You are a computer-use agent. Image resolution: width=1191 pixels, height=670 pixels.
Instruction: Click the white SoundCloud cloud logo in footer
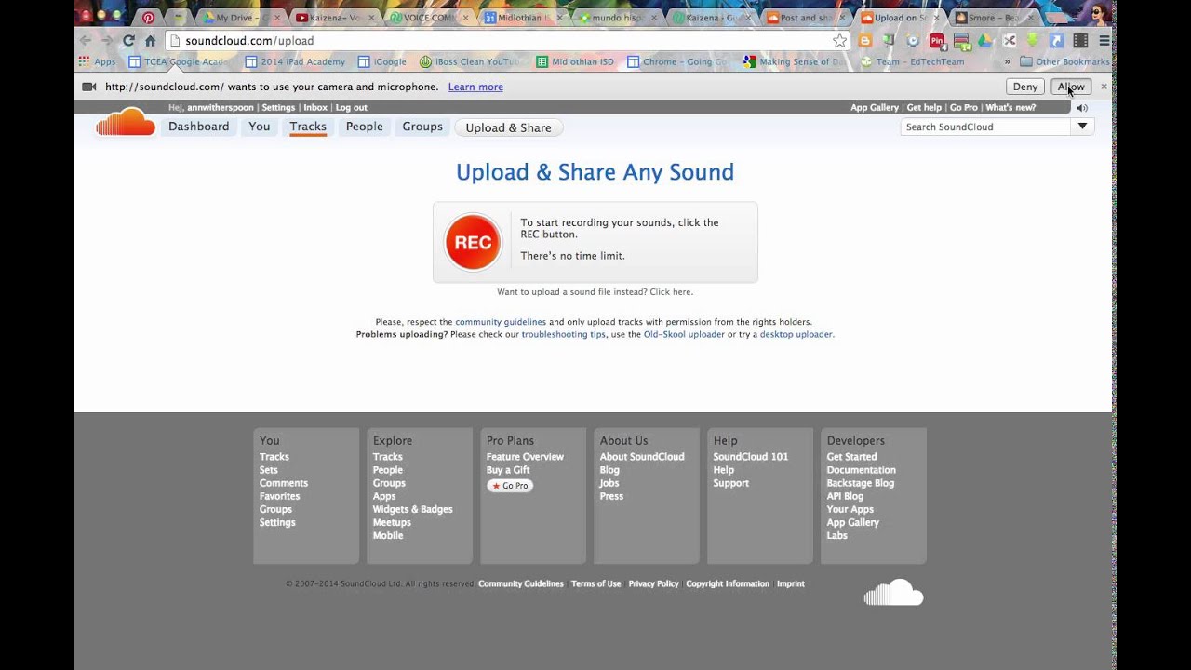[x=892, y=592]
